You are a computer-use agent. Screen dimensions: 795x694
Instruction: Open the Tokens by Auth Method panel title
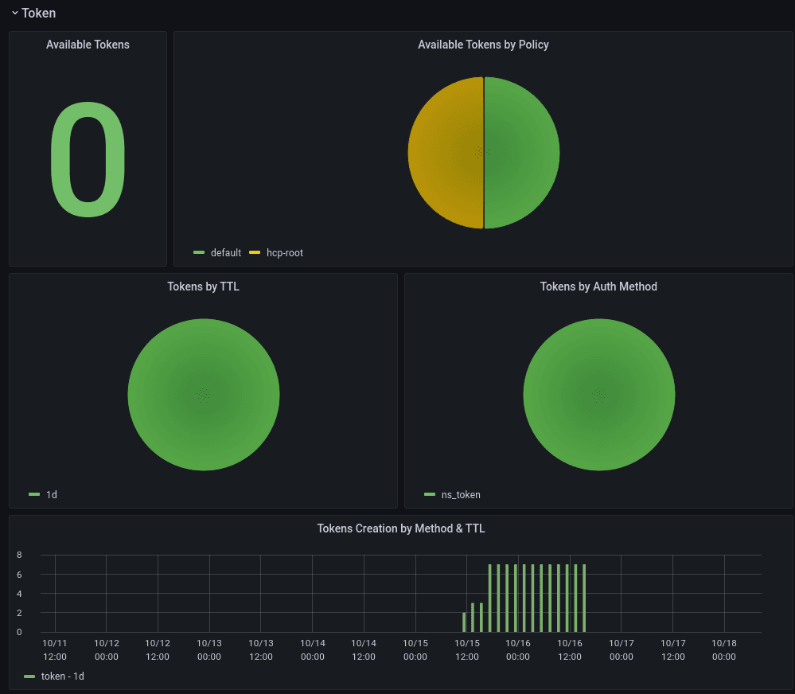point(598,287)
